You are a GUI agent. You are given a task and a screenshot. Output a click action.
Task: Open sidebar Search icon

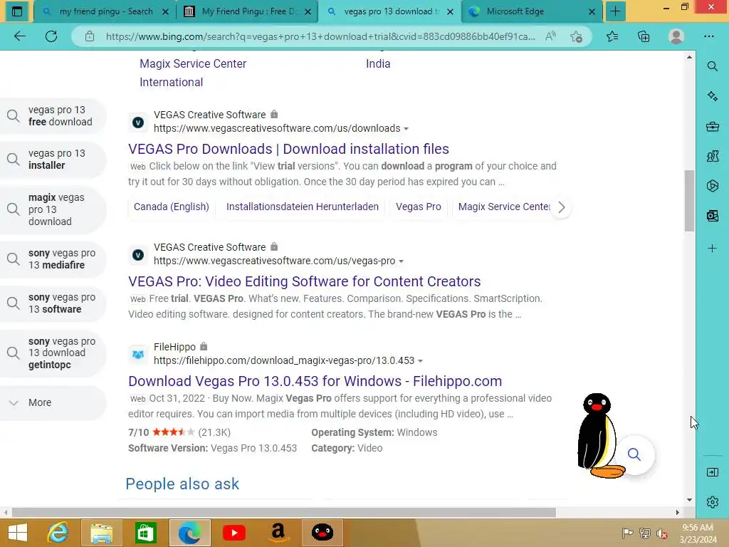712,66
